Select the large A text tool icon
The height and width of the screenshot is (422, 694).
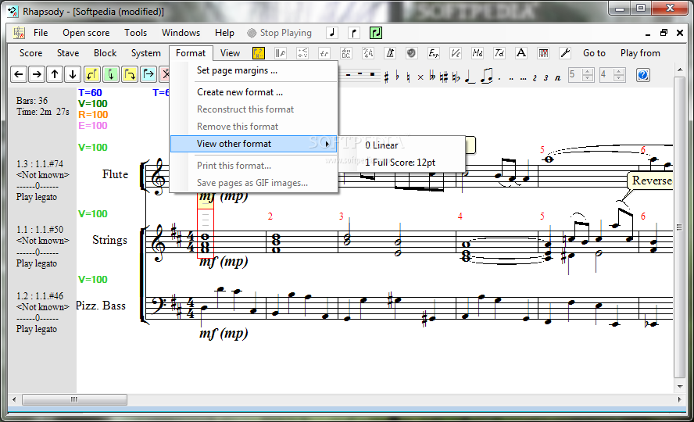pos(521,53)
